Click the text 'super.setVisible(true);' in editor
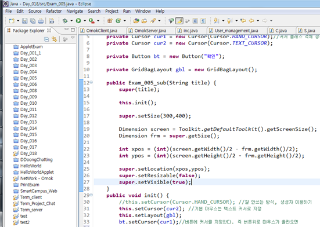 coord(155,182)
